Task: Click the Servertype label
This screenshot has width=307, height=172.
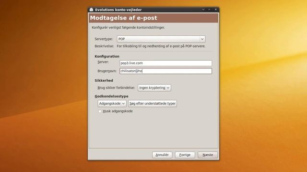Action: [x=104, y=39]
